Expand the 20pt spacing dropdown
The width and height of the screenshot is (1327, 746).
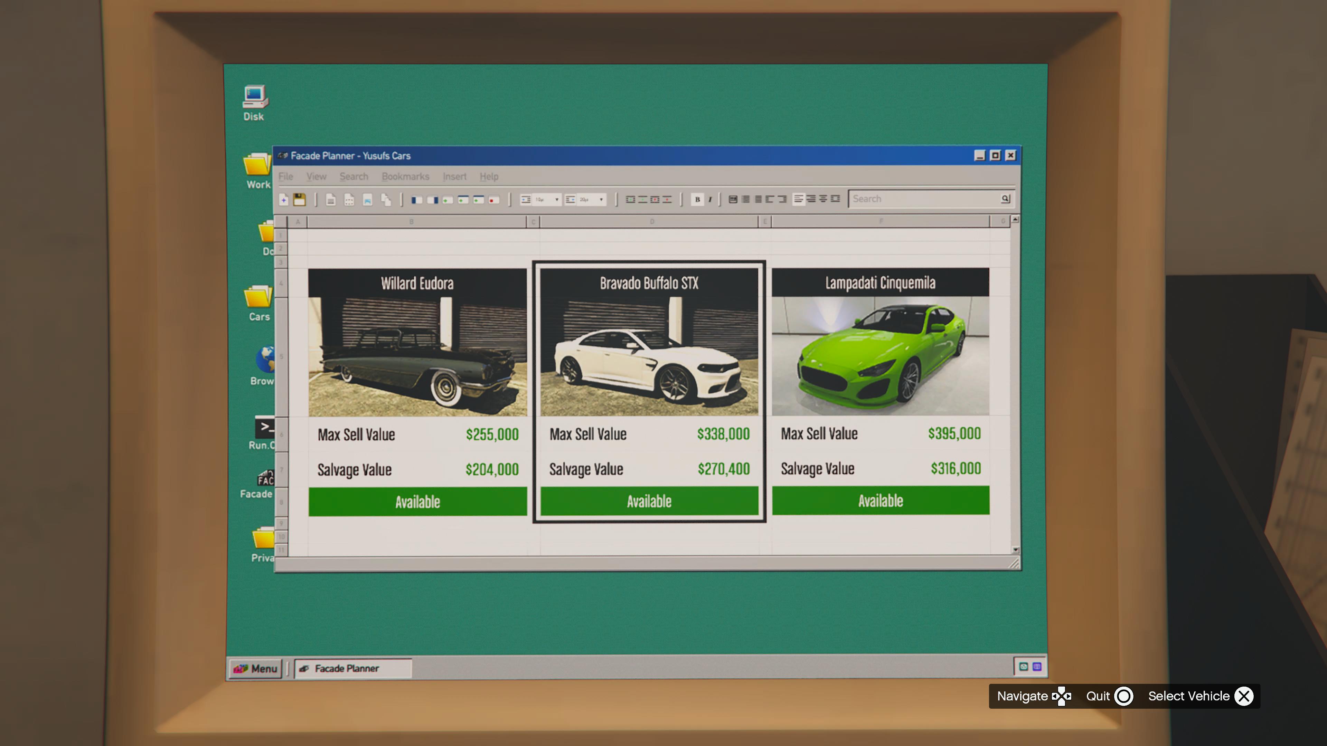601,200
